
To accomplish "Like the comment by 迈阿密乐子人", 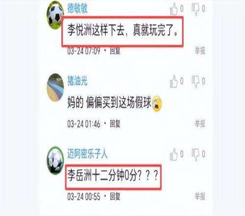I will 173,154.
